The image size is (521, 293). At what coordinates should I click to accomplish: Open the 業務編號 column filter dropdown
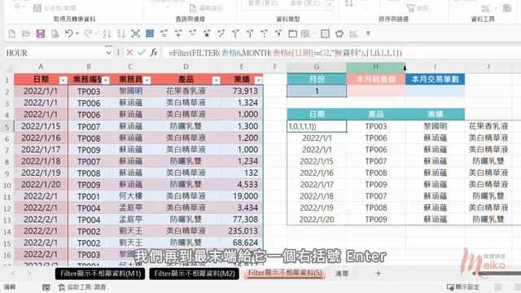click(x=105, y=80)
